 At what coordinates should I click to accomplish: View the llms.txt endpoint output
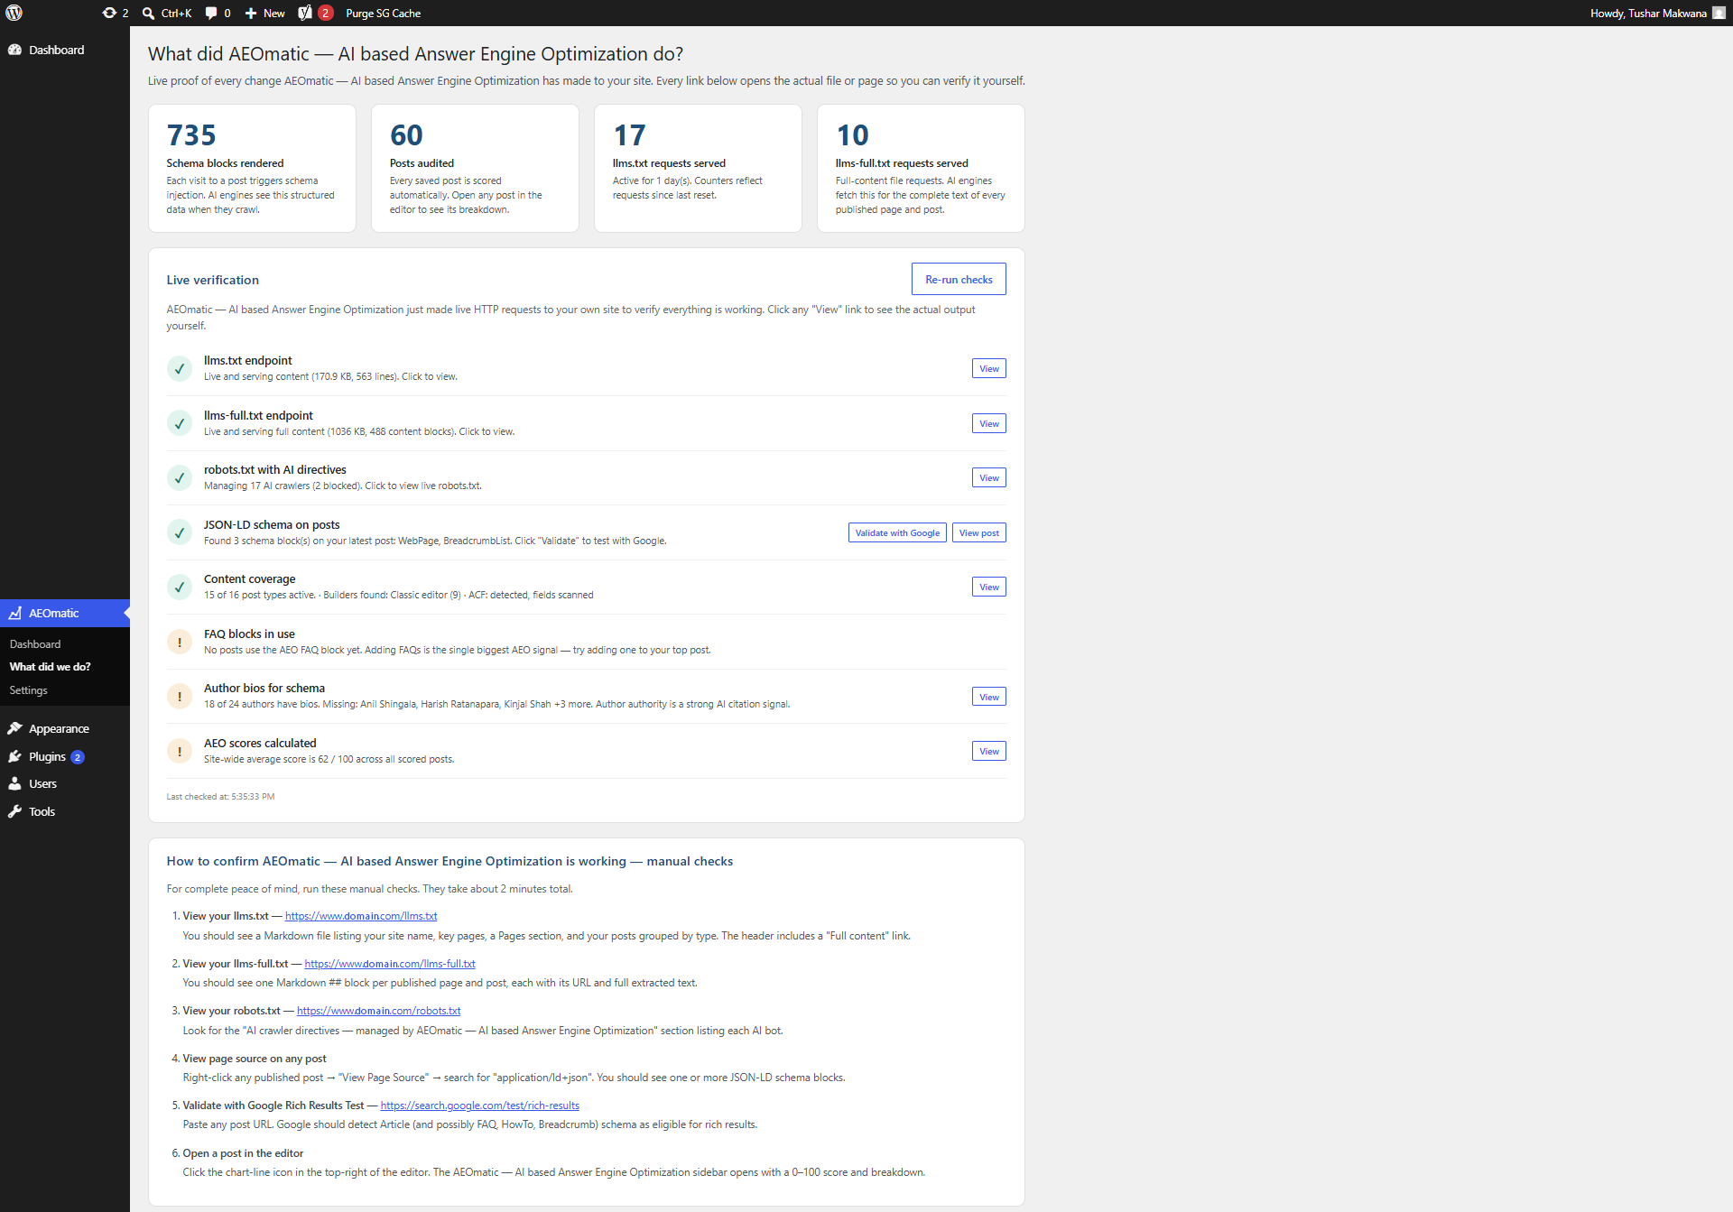(x=989, y=368)
